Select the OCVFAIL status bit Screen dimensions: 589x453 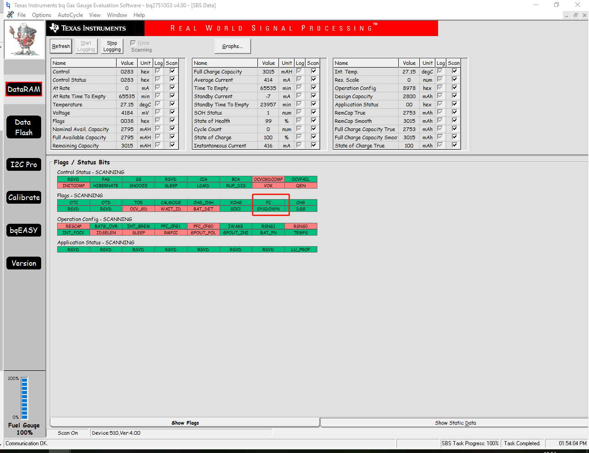[x=301, y=179]
